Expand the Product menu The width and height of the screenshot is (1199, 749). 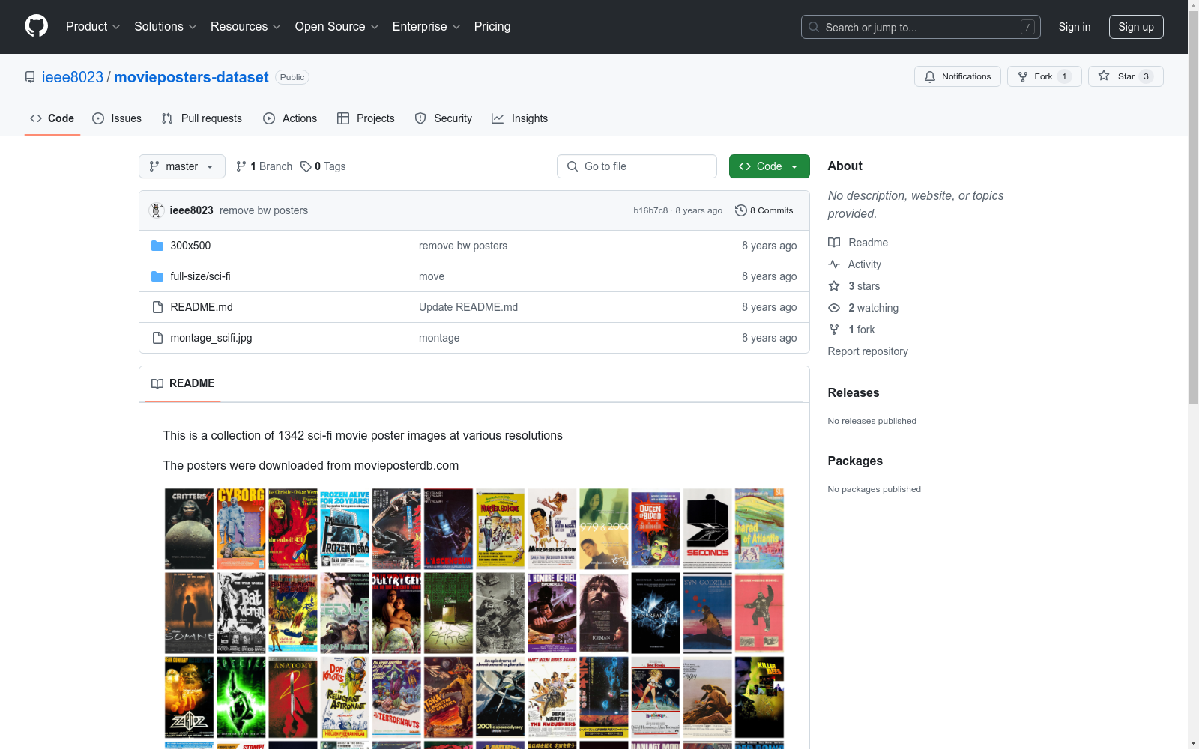[x=93, y=26]
